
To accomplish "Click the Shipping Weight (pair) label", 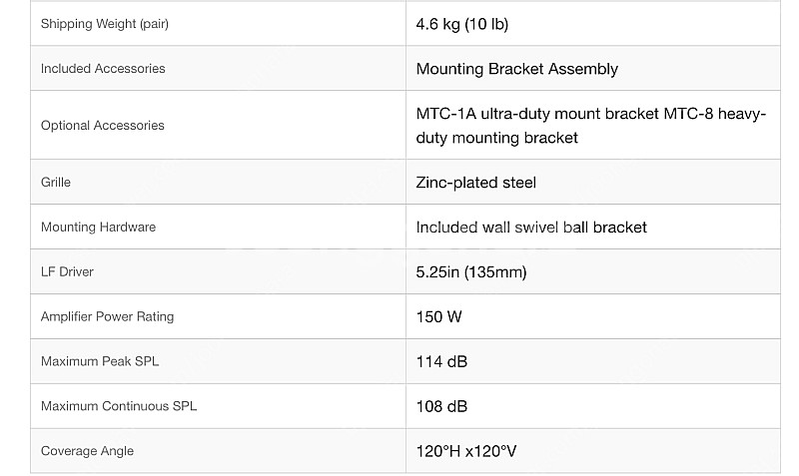I will (104, 24).
